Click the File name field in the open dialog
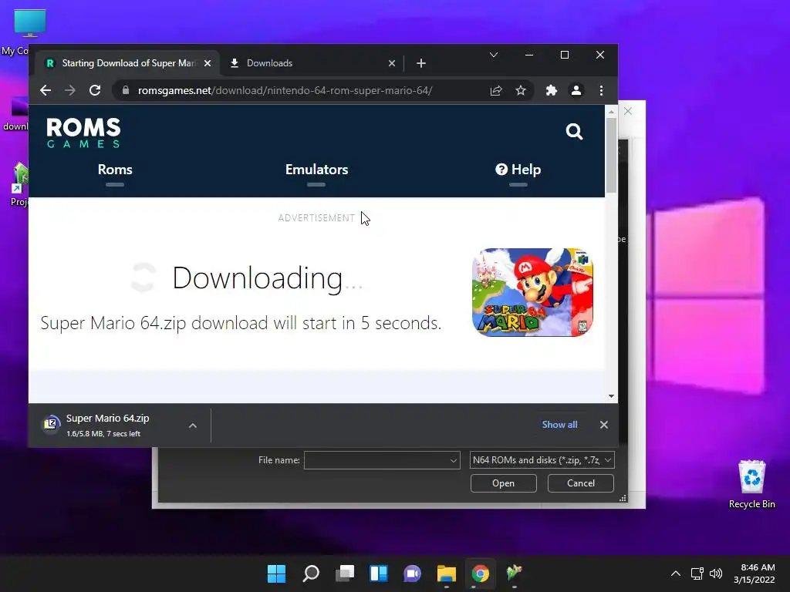This screenshot has width=790, height=592. [382, 460]
